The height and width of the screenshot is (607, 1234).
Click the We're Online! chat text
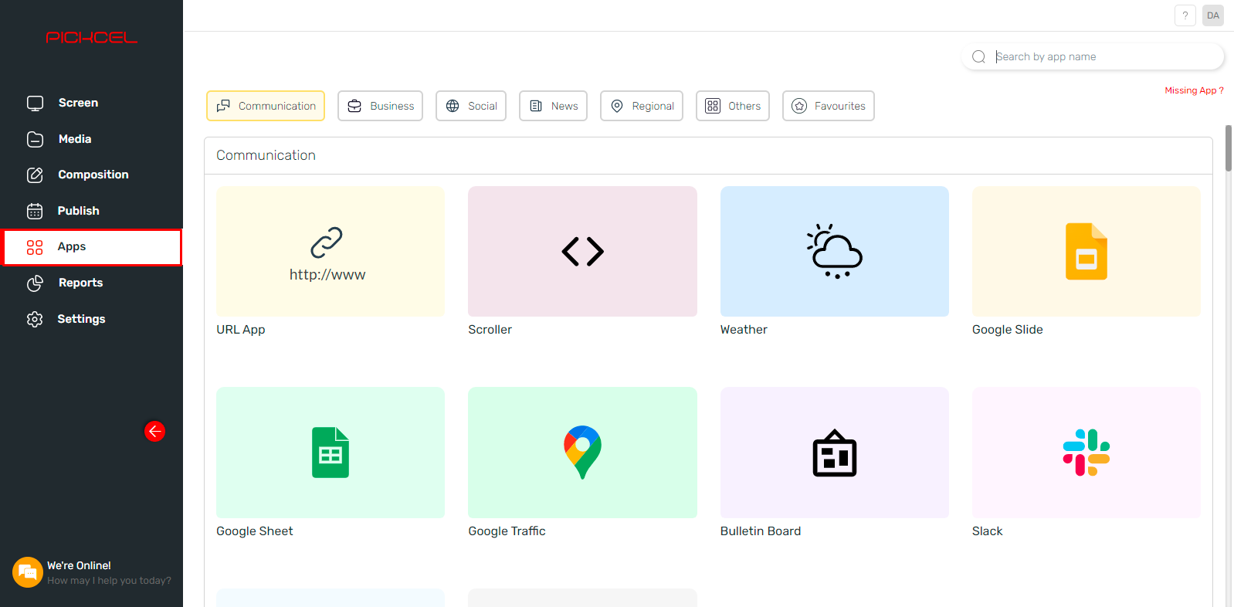79,565
